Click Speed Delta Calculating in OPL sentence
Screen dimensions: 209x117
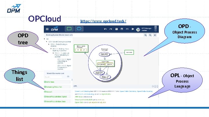point(128,91)
